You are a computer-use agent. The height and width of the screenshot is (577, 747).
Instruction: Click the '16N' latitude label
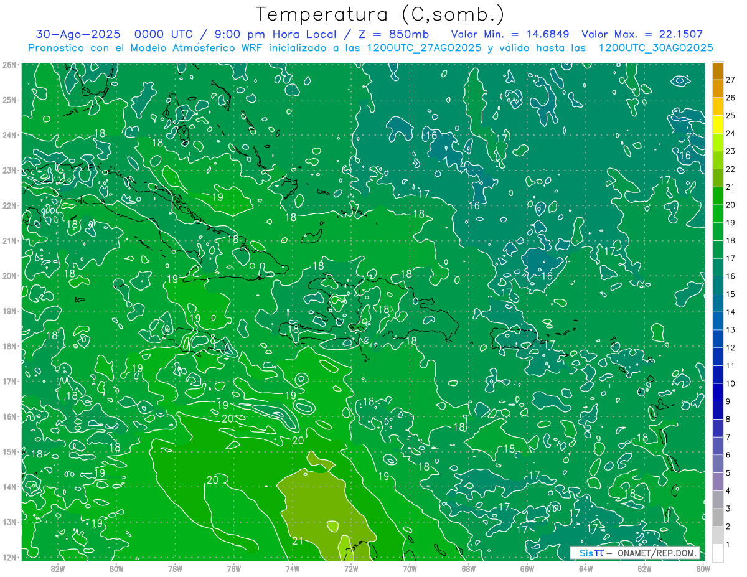9,416
